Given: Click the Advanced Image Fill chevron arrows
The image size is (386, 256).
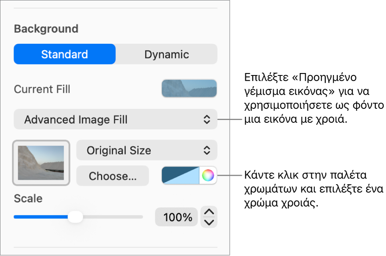Looking at the screenshot, I should [207, 119].
